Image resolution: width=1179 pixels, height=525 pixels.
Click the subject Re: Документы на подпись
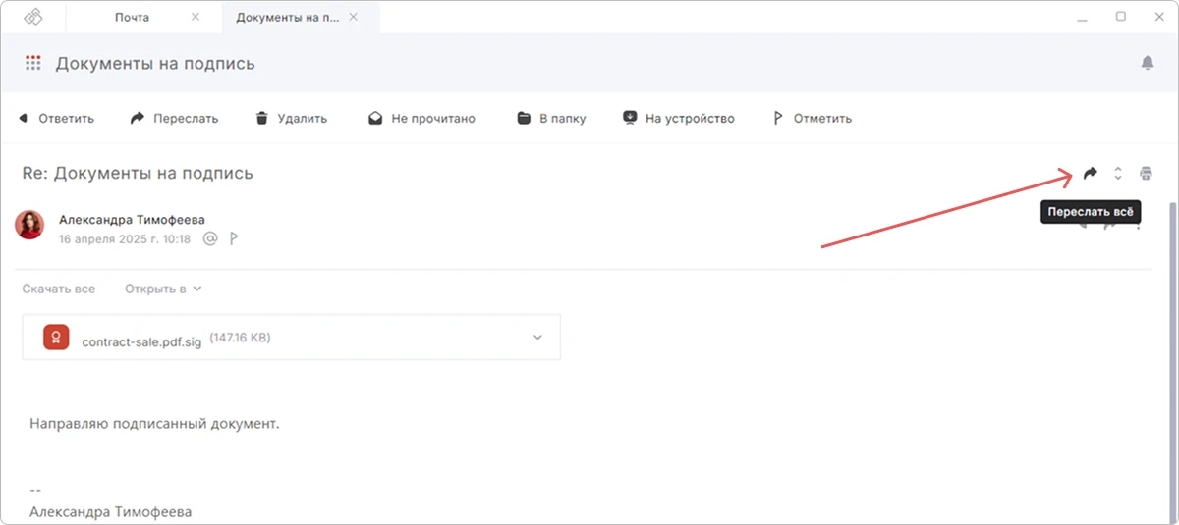[138, 173]
